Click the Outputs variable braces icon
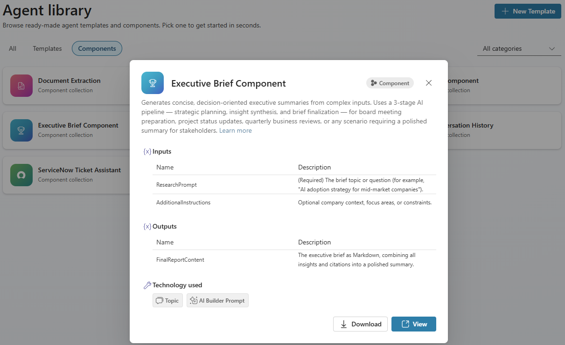Image resolution: width=565 pixels, height=345 pixels. [147, 227]
